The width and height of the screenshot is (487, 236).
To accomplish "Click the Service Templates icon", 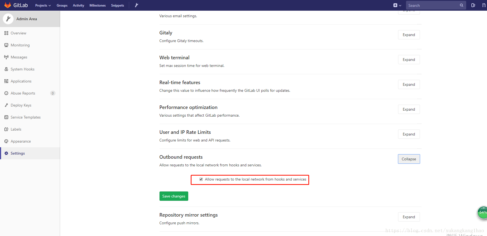I will click(x=6, y=117).
